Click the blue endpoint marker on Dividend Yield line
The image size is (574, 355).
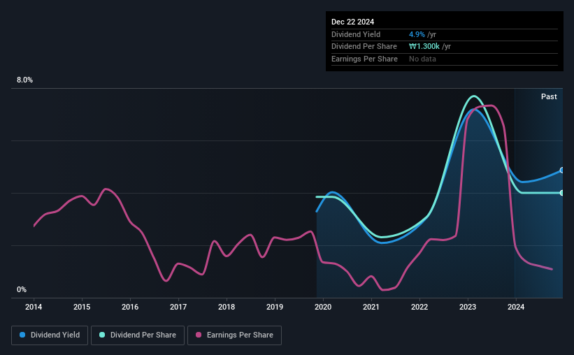[562, 171]
